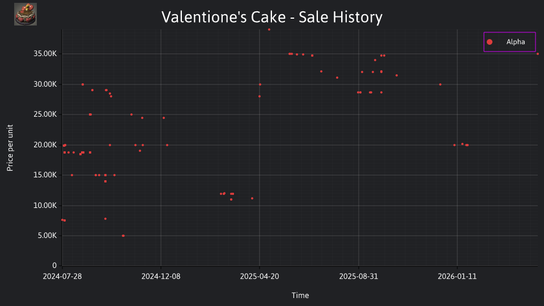The width and height of the screenshot is (544, 306).
Task: Click the 35.00K y-axis label
Action: (45, 54)
